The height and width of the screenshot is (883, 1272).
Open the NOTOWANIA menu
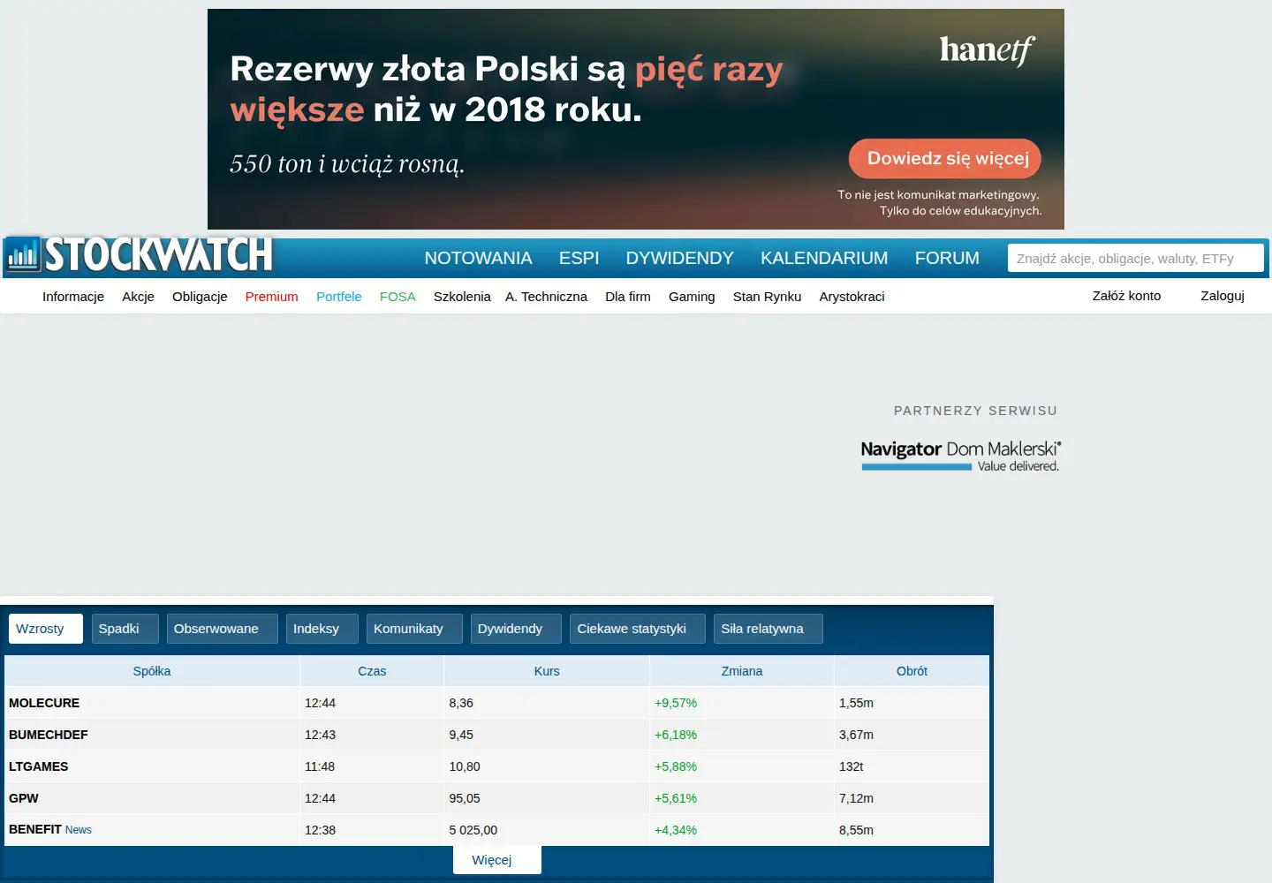tap(478, 258)
